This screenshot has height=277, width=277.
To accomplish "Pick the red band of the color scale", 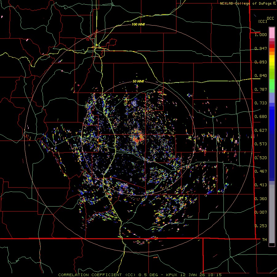I will tap(272, 46).
